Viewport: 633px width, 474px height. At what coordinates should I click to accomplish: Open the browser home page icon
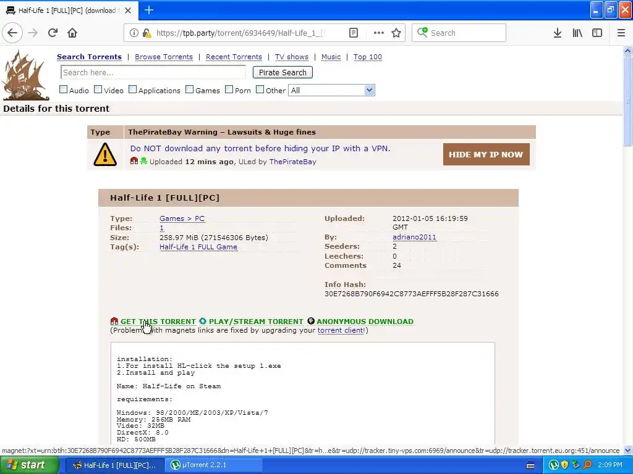tap(72, 33)
